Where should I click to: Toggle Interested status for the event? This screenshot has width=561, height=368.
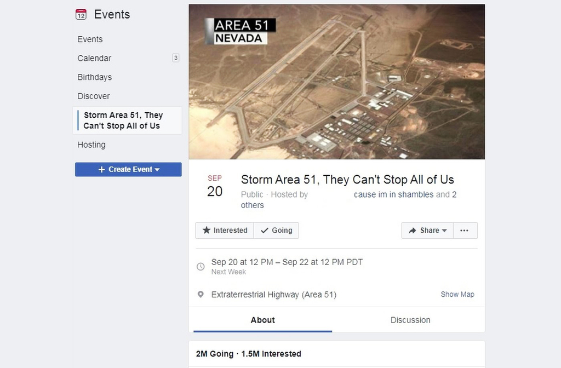(225, 231)
